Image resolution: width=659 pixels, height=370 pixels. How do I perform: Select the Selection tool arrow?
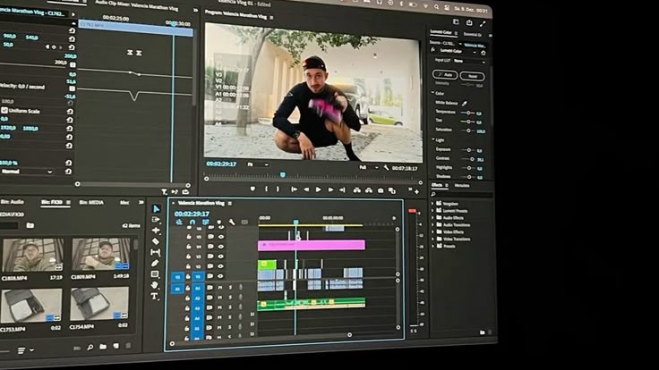coord(156,208)
